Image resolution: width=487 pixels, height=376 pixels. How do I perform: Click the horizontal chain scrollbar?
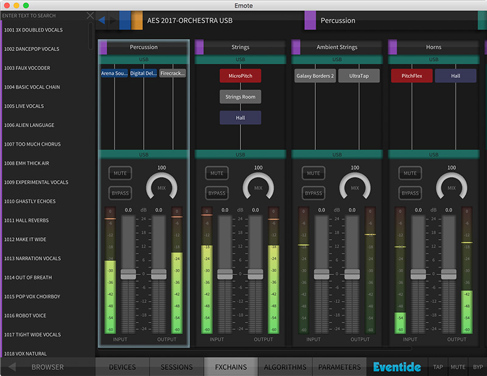[254, 349]
